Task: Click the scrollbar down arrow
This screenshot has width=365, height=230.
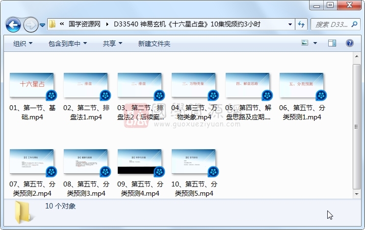Action: [357, 194]
